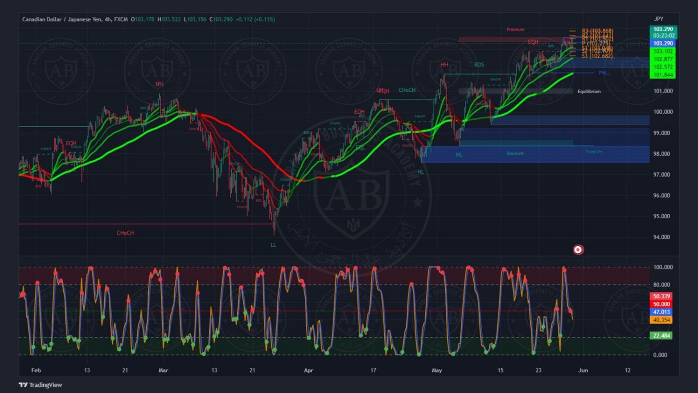Screen dimensions: 698x393
Task: Click the 0.000 oscillator axis label
Action: point(660,355)
